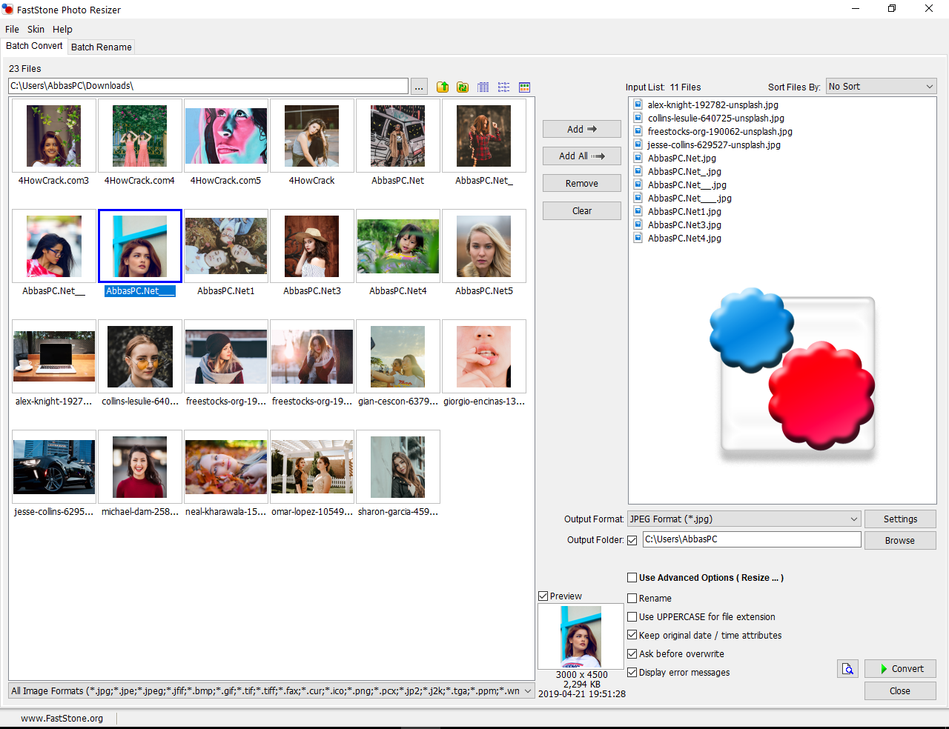Tick the Rename checkbox
Viewport: 949px width, 729px height.
coord(632,599)
